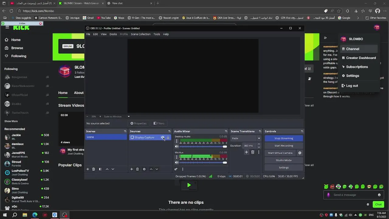Mute Mic/Aux speaker icon
The image size is (389, 219).
pyautogui.click(x=177, y=162)
